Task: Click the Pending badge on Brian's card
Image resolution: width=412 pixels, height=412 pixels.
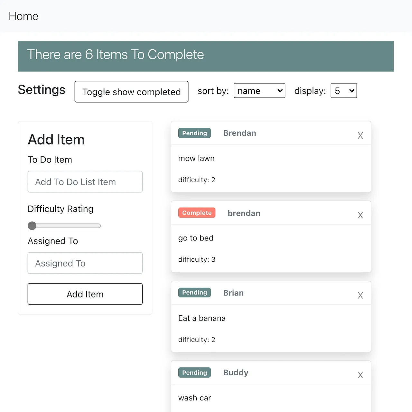Action: point(194,292)
